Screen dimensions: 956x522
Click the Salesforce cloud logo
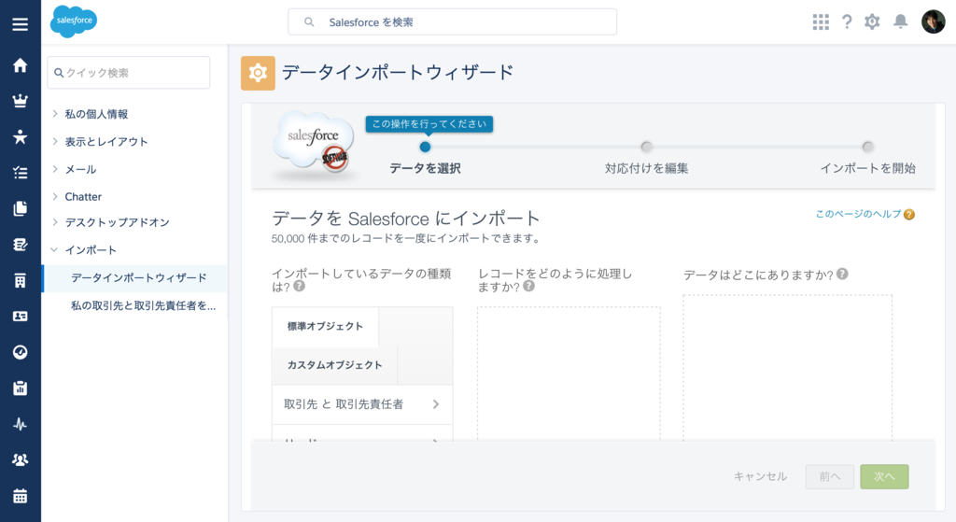click(74, 21)
